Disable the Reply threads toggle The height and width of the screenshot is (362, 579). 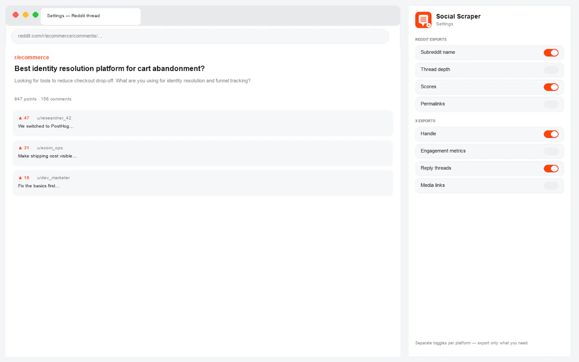551,169
